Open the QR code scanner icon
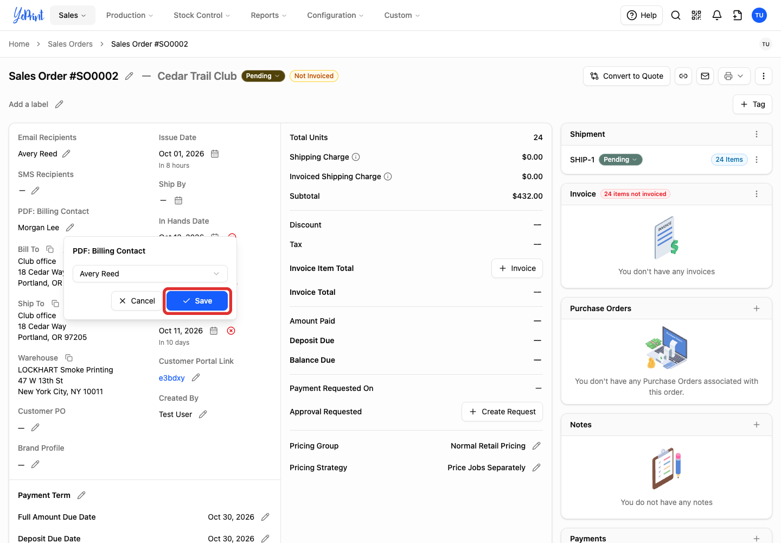Viewport: 781px width, 543px height. [x=696, y=15]
